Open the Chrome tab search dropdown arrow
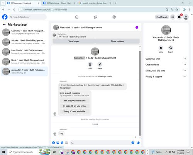 click(3, 3)
